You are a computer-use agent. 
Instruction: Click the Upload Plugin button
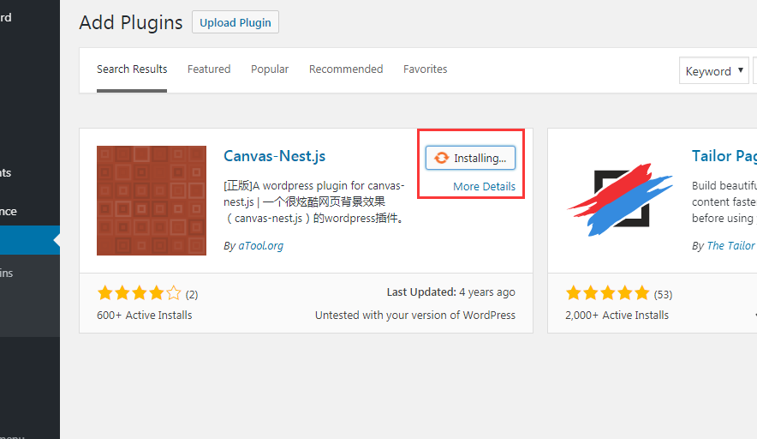pos(235,22)
